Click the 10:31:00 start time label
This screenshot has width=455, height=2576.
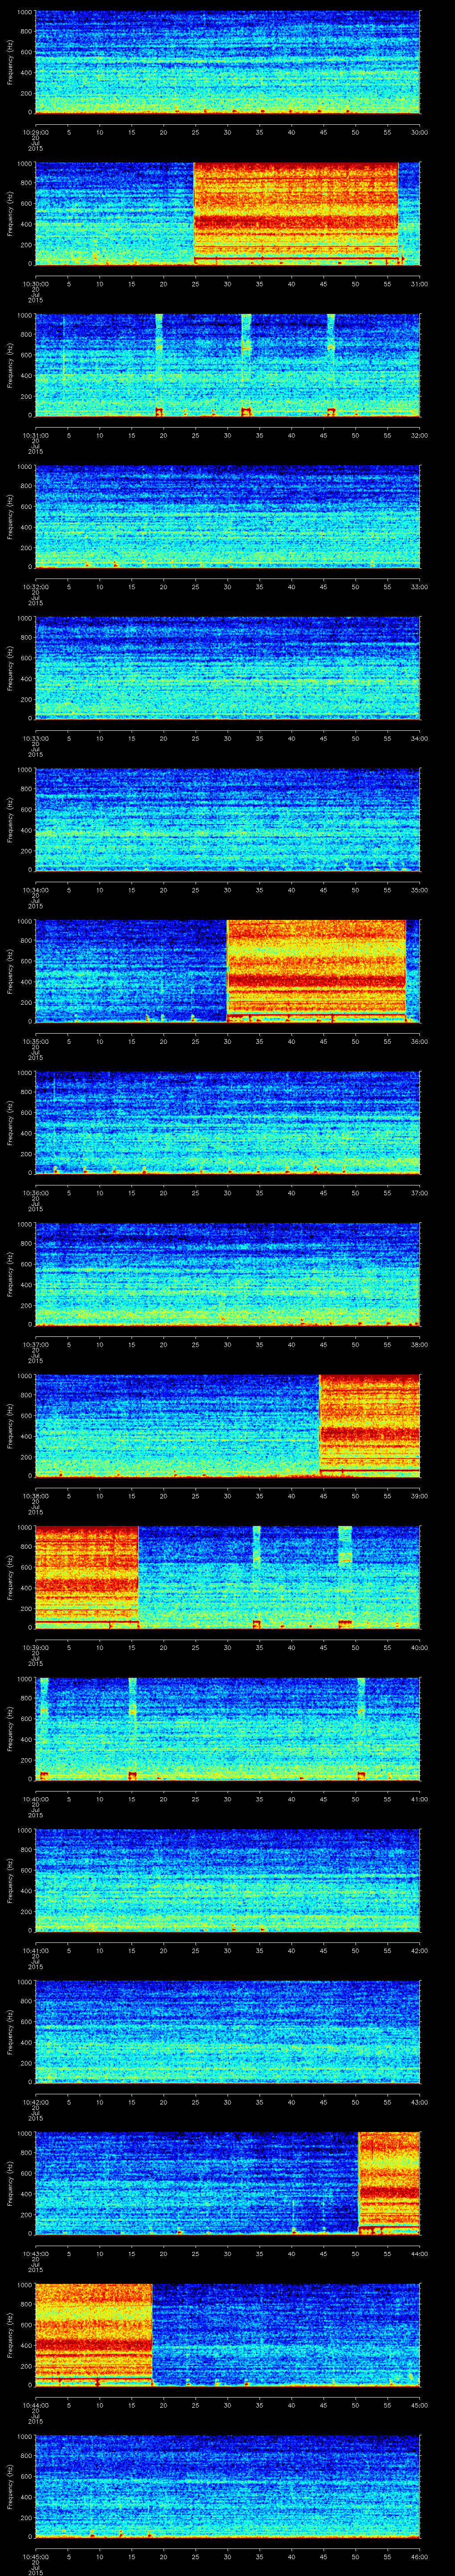click(x=36, y=435)
